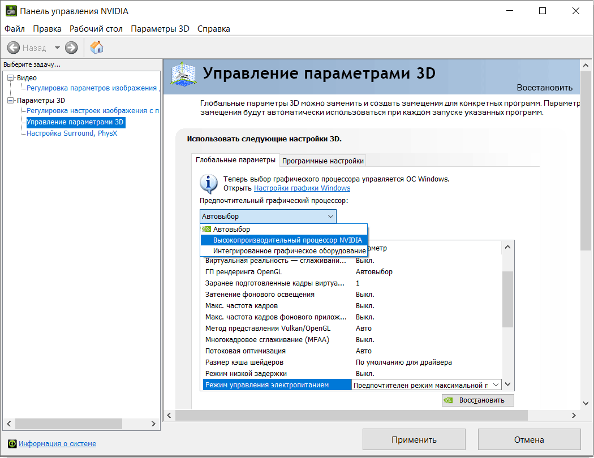Click task tree horizontal scrollbar right arrow
The image size is (594, 458).
(x=153, y=424)
